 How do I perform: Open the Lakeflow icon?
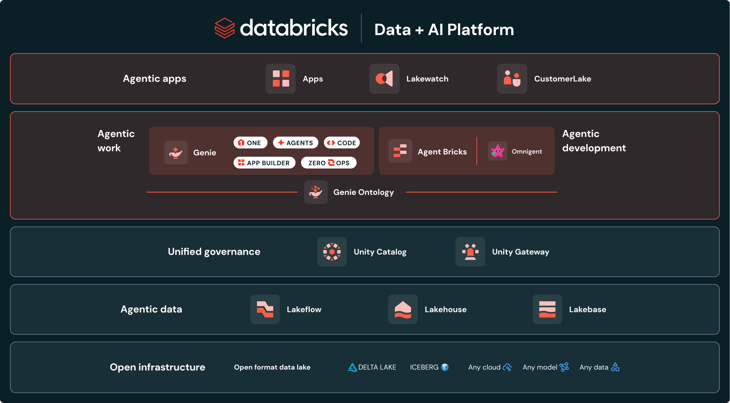point(265,309)
